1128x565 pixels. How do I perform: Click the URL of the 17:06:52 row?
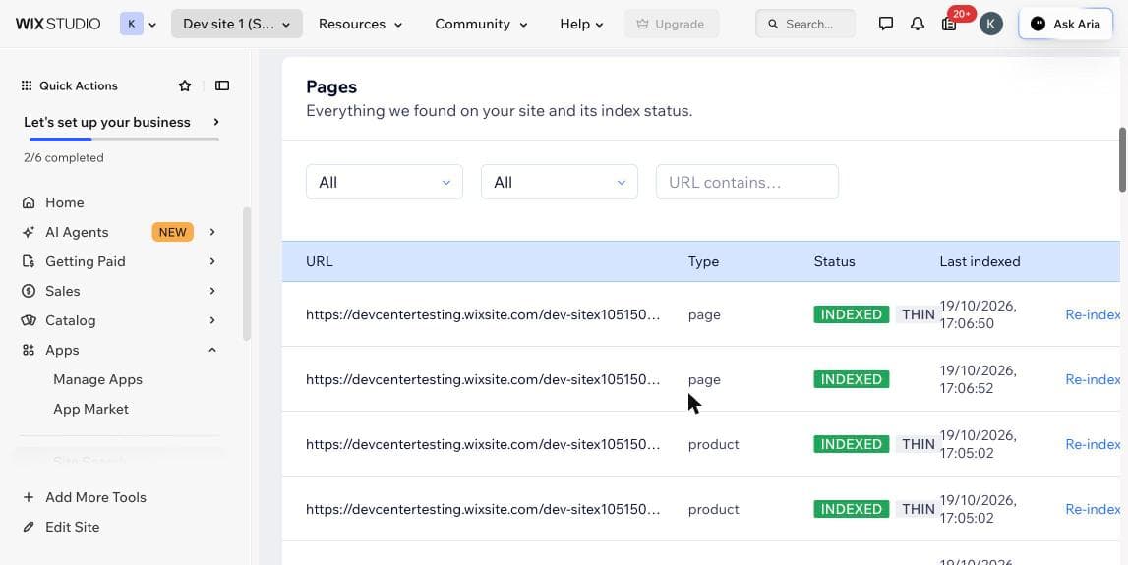483,379
